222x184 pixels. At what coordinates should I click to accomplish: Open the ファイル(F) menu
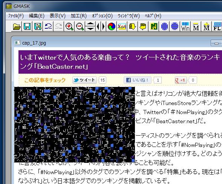16,16
